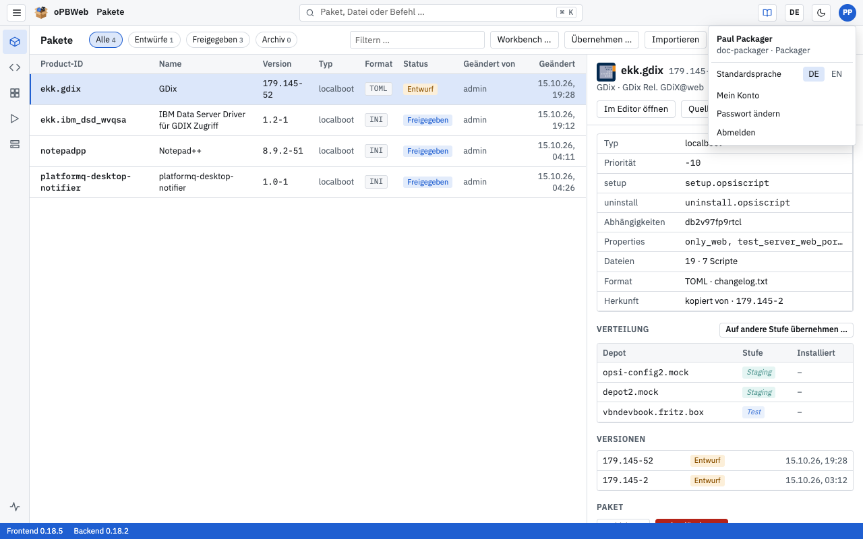Sort by the Geändert column header
Image resolution: width=863 pixels, height=539 pixels.
point(557,64)
